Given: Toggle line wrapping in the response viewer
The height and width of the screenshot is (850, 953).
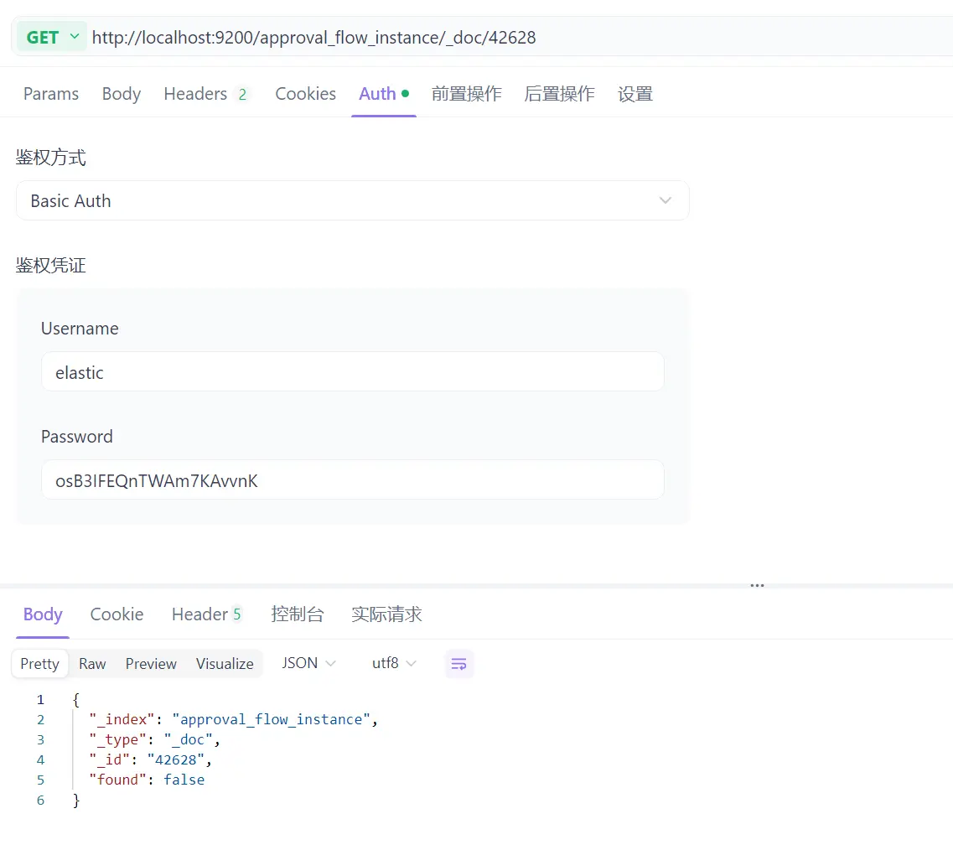Looking at the screenshot, I should [x=459, y=663].
